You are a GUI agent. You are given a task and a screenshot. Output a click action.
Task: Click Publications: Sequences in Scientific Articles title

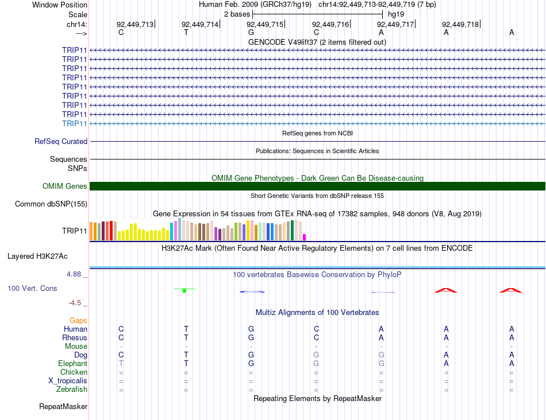[317, 151]
